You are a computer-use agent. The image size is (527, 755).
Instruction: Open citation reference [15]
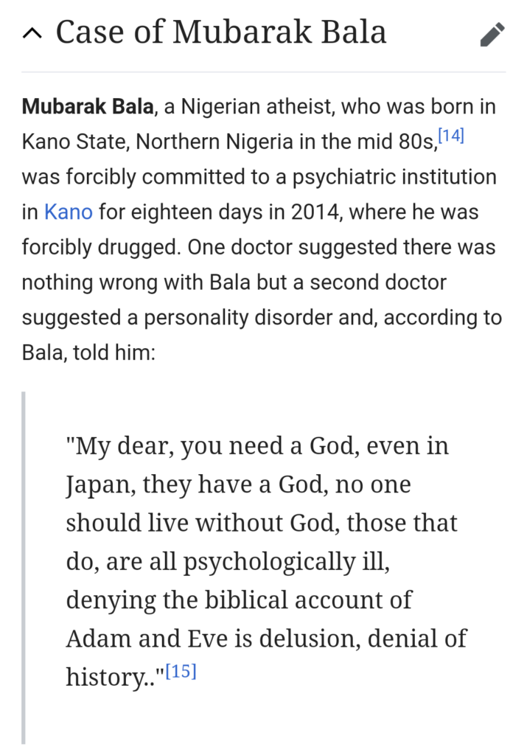181,672
